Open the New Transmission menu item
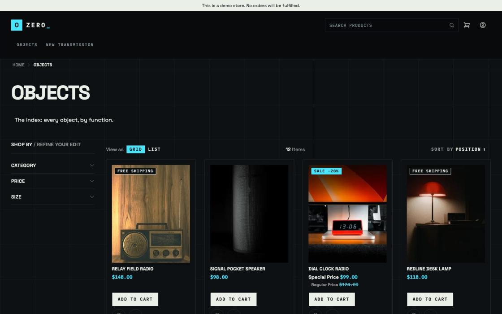Screen dimensions: 502x314 (x=70, y=44)
